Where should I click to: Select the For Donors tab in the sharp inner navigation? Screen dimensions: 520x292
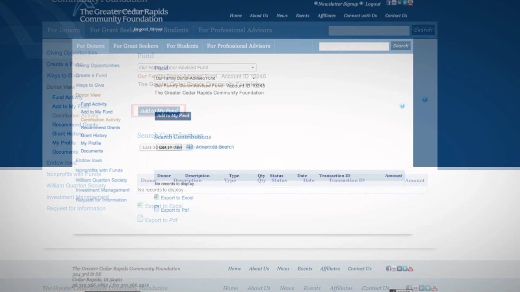coord(91,46)
